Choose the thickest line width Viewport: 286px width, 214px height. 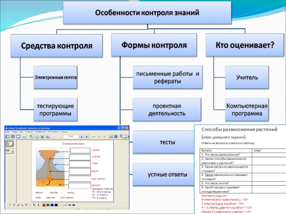[74, 205]
